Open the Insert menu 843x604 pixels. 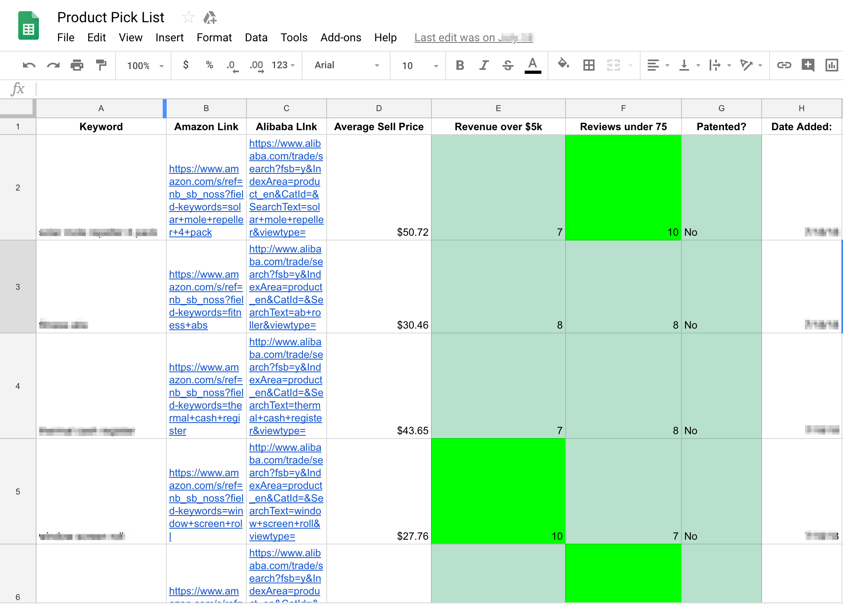click(169, 38)
